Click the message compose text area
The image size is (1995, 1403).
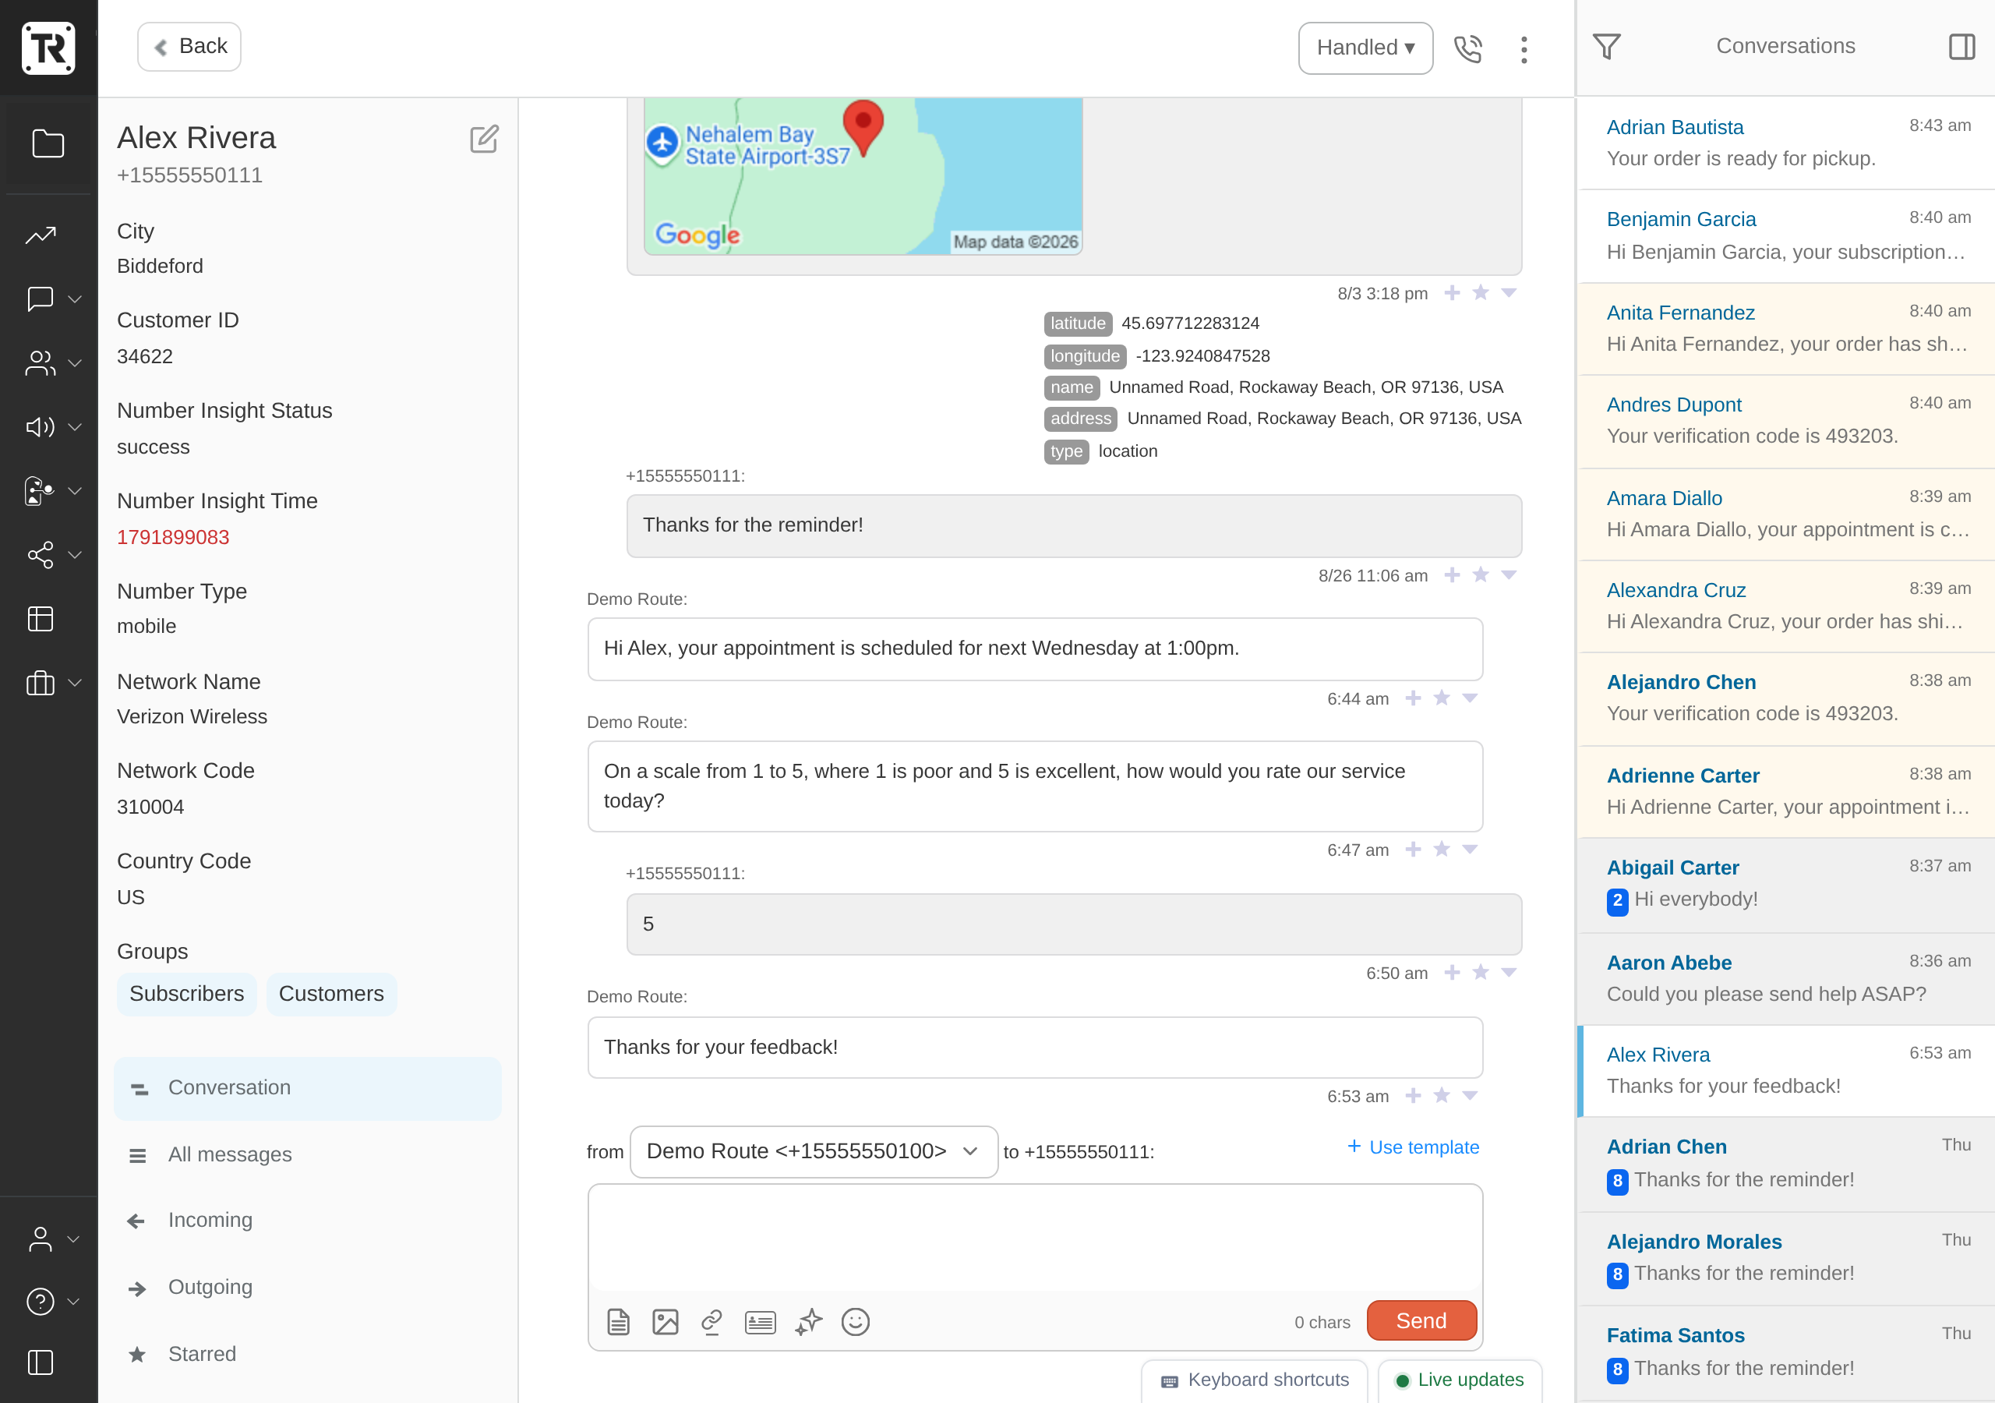(1035, 1239)
